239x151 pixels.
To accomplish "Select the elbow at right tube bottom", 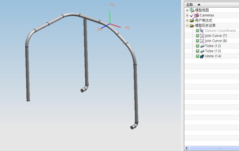I will [135, 125].
